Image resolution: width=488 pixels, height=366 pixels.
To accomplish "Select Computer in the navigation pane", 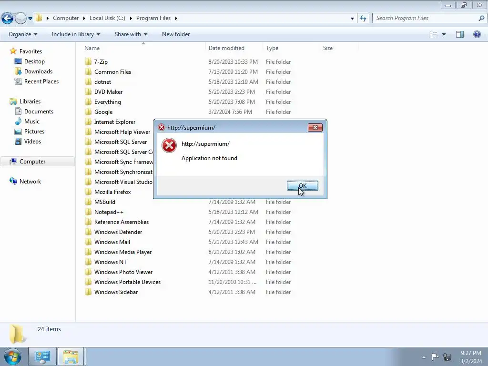I will coord(32,162).
